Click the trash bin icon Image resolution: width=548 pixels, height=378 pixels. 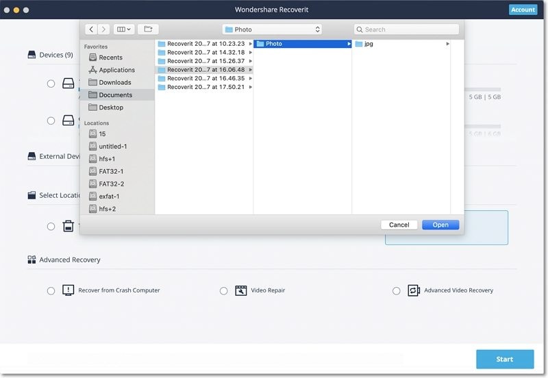[68, 226]
